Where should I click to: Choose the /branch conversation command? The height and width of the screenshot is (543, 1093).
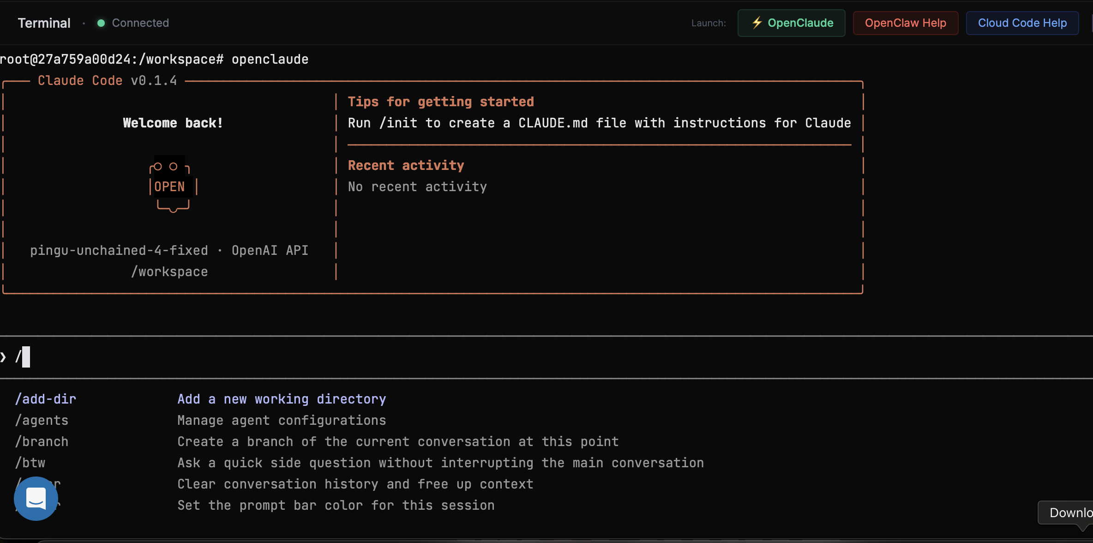(x=42, y=441)
